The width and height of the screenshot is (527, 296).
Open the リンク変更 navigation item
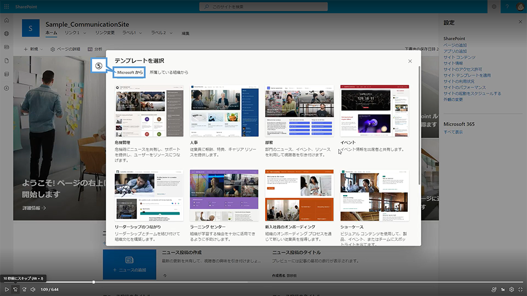click(104, 33)
